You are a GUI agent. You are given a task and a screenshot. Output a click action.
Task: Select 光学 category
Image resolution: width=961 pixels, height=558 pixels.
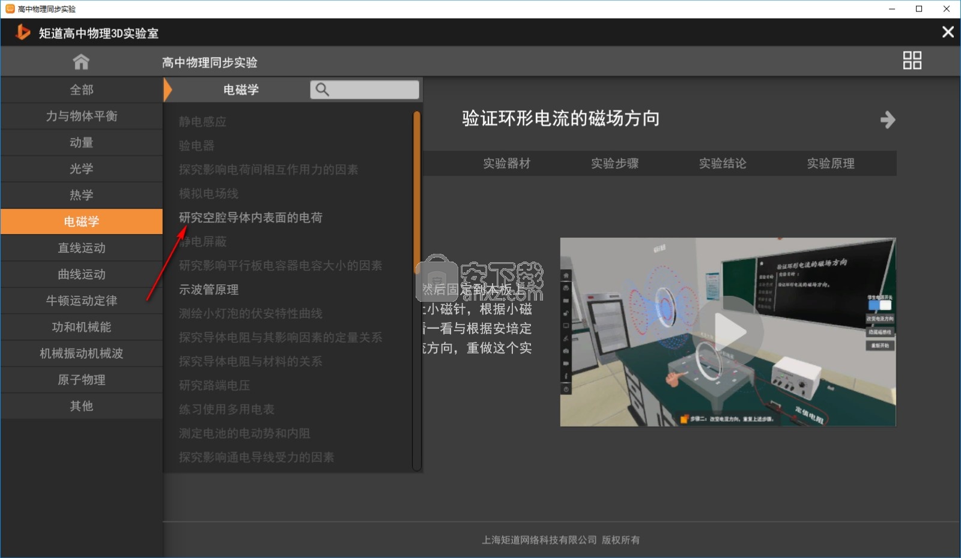(82, 169)
